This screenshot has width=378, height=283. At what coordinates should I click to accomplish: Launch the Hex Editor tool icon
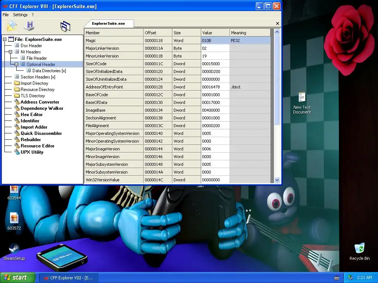point(17,114)
